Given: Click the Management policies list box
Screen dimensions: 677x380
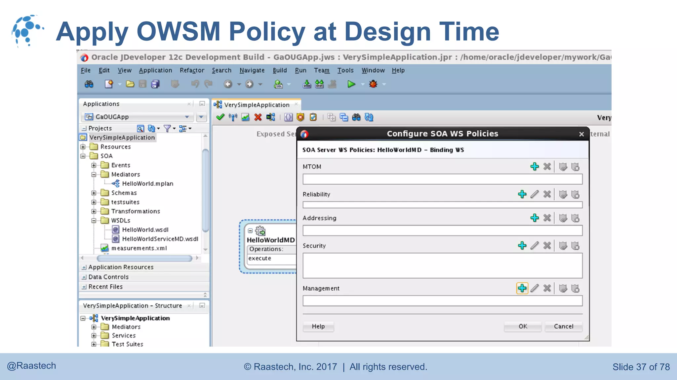Looking at the screenshot, I should coord(443,301).
